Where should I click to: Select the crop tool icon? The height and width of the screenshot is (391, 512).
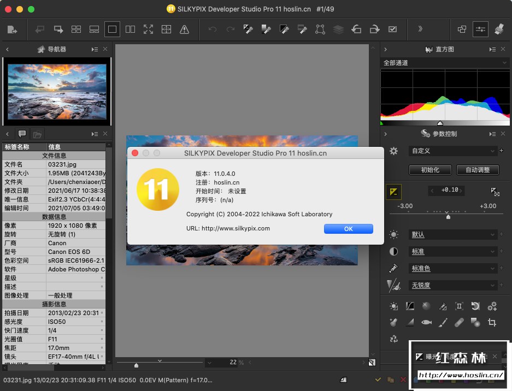pos(492,323)
